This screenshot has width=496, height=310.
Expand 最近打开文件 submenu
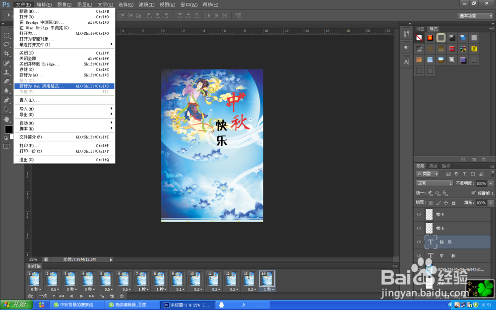coord(64,45)
